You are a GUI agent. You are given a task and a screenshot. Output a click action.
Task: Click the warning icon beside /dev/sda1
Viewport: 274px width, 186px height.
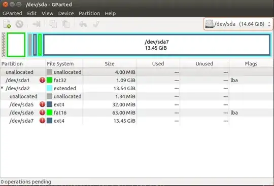point(42,80)
